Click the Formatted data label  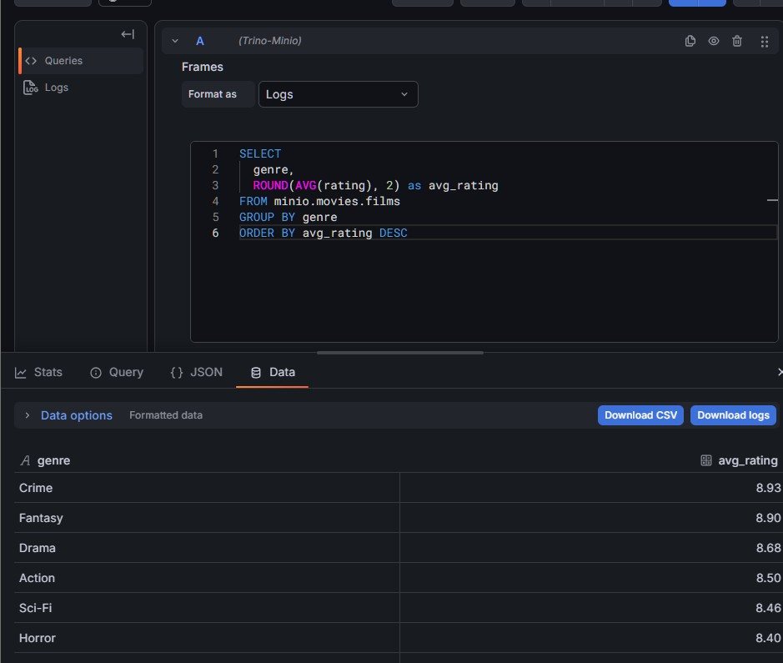pyautogui.click(x=166, y=415)
